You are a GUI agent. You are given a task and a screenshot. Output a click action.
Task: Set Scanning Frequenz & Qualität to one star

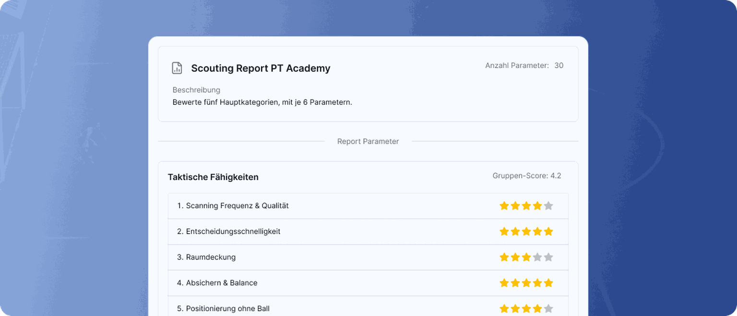click(x=504, y=206)
